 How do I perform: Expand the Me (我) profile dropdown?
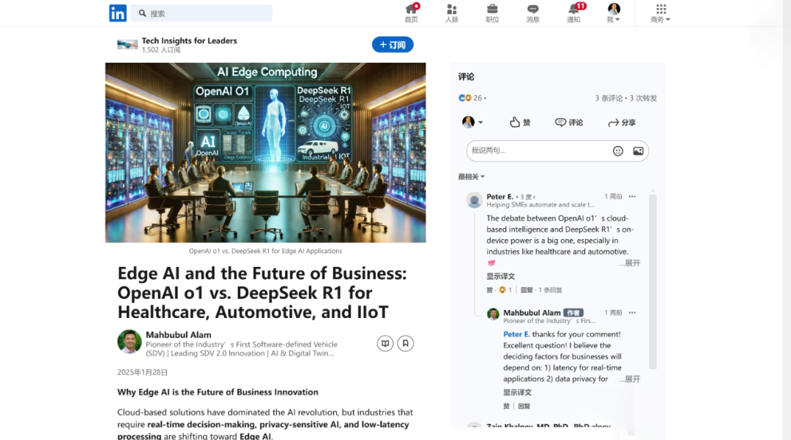tap(614, 13)
